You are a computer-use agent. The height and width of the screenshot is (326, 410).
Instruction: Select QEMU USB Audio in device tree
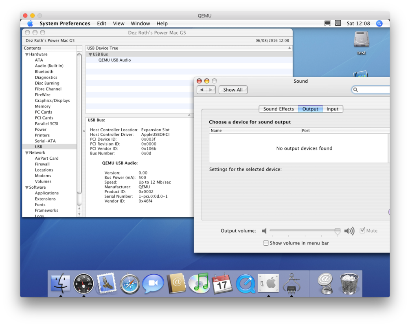(x=114, y=60)
